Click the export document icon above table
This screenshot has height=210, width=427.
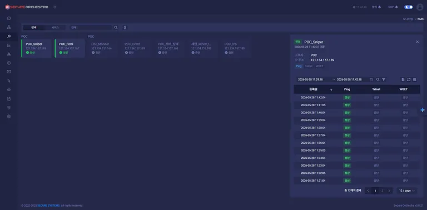click(403, 79)
